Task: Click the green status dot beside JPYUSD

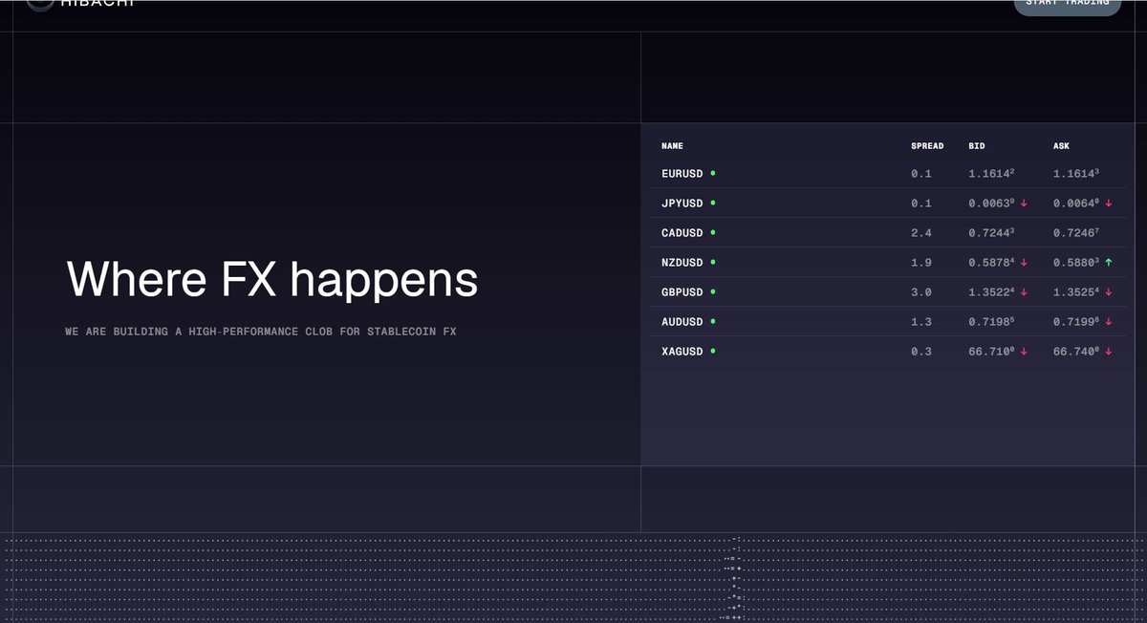Action: point(713,203)
